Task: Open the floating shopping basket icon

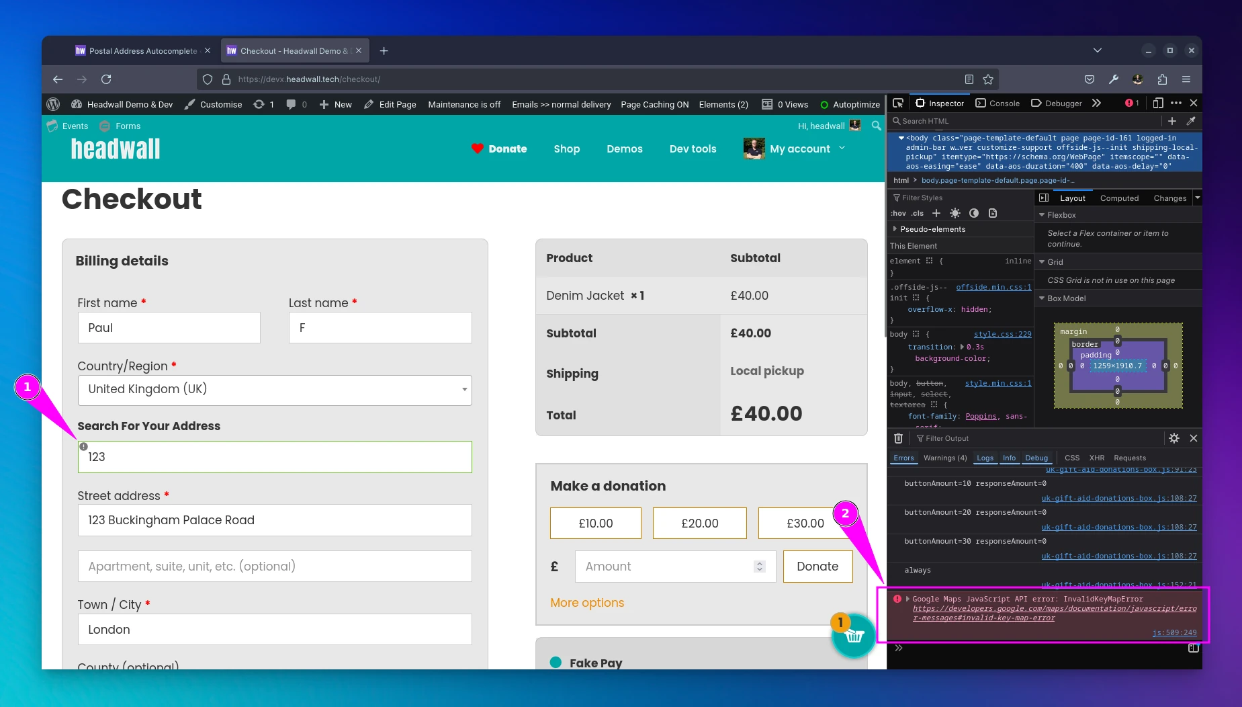Action: [x=854, y=636]
